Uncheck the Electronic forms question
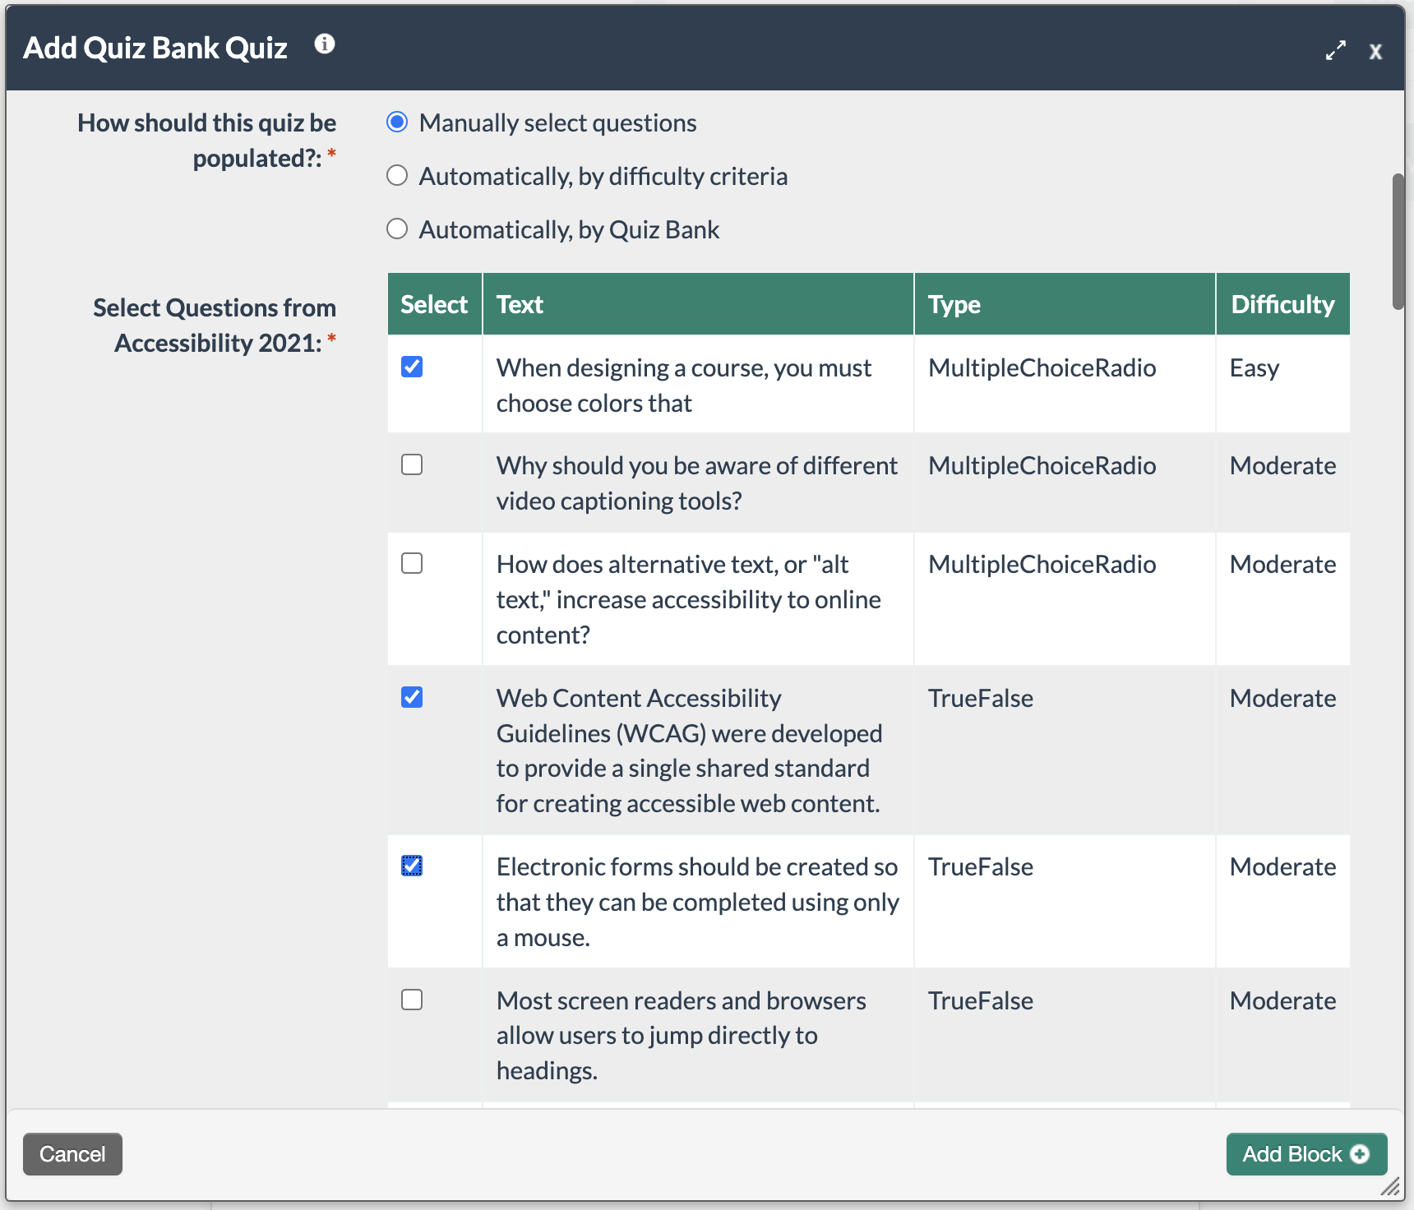Image resolution: width=1414 pixels, height=1210 pixels. [x=412, y=866]
